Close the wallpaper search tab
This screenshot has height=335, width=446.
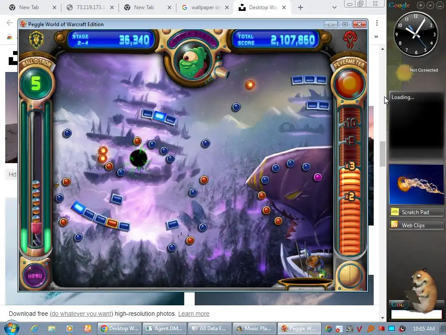226,8
